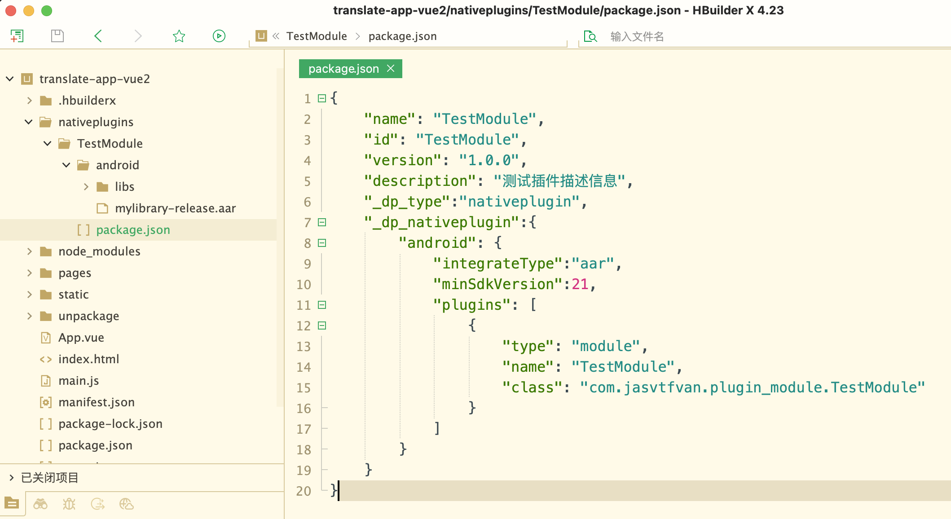
Task: Fold the plugins array at line 11
Action: [322, 305]
